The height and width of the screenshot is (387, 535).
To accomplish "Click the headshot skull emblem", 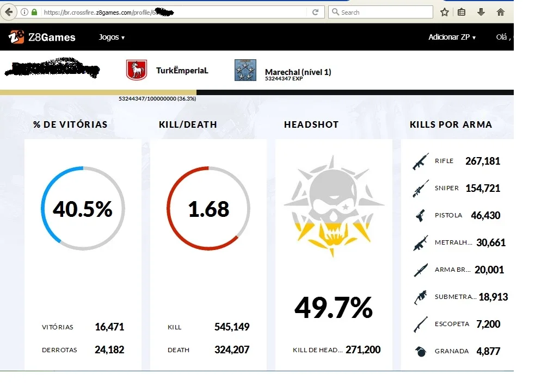I will click(334, 207).
